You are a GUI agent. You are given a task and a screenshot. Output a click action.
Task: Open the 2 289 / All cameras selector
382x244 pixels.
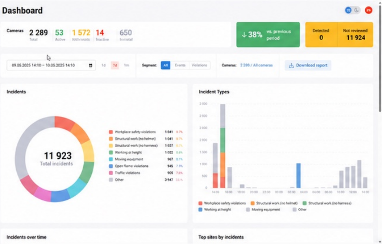click(x=256, y=65)
